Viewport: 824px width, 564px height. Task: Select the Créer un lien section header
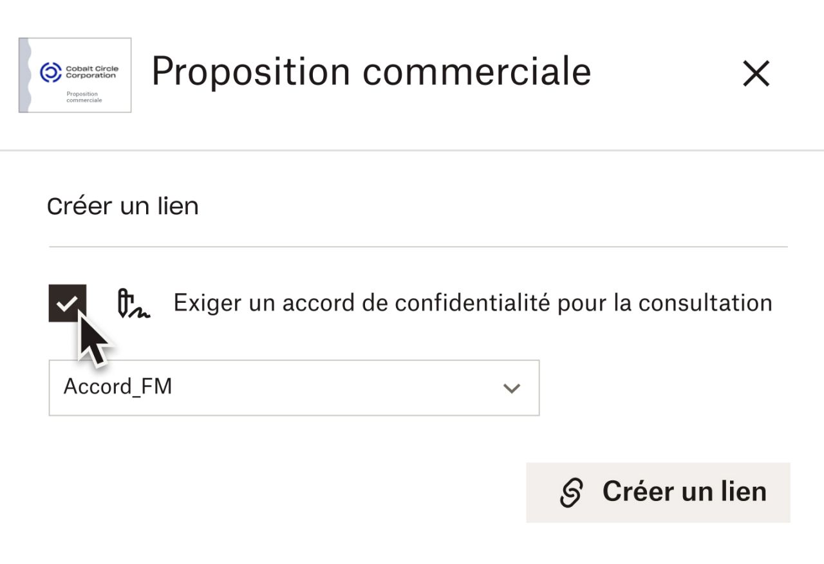click(124, 206)
